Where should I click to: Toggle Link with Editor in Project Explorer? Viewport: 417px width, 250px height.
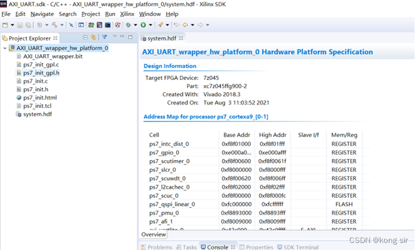tap(93, 37)
